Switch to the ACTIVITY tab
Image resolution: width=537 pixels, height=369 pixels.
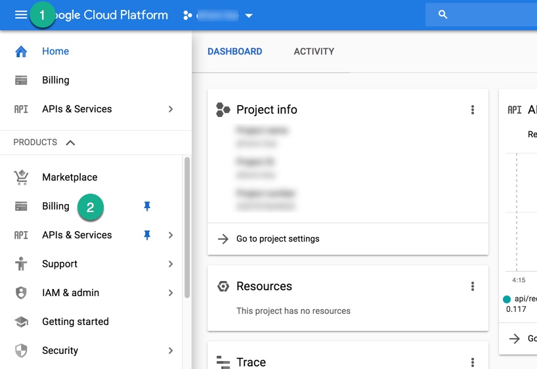(314, 51)
